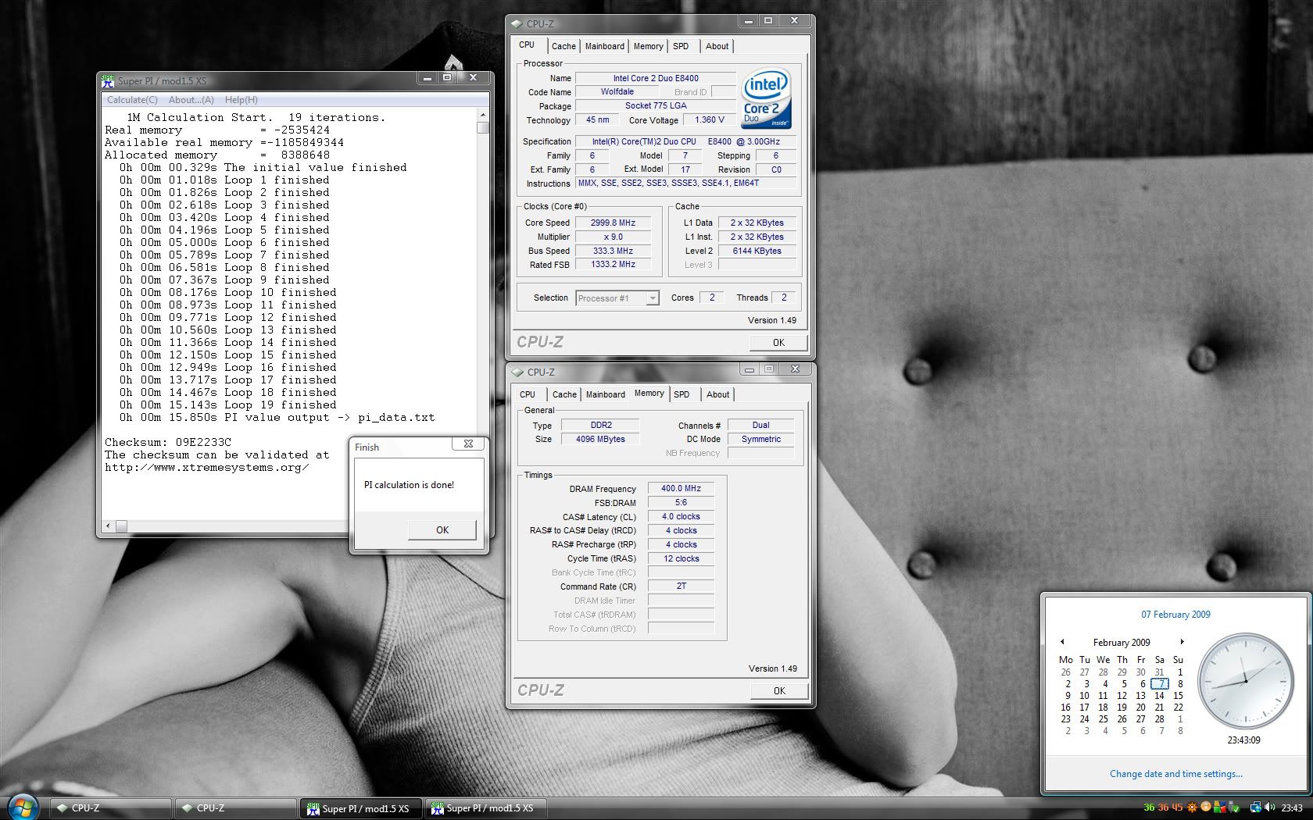Click OK in the upper CPU-Z window
The width and height of the screenshot is (1313, 820).
coord(778,342)
